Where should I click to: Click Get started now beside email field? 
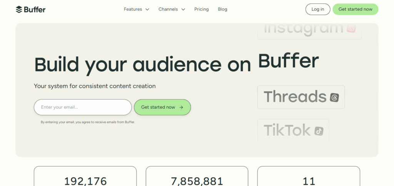point(162,107)
